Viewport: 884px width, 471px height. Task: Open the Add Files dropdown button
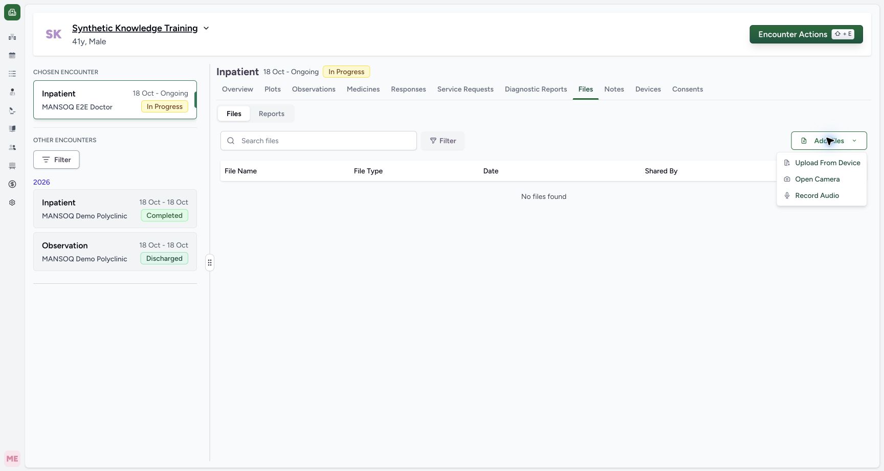click(829, 141)
